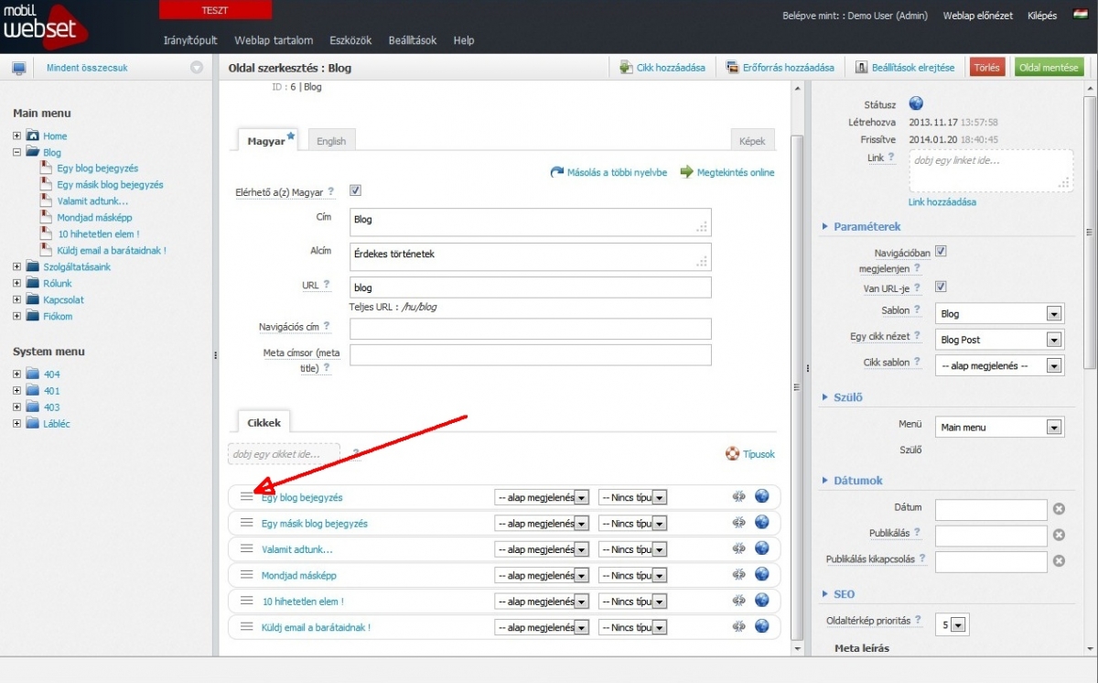Click drag handle icon of 'Egy blog bejegyzés'
This screenshot has width=1098, height=683.
pyautogui.click(x=246, y=496)
